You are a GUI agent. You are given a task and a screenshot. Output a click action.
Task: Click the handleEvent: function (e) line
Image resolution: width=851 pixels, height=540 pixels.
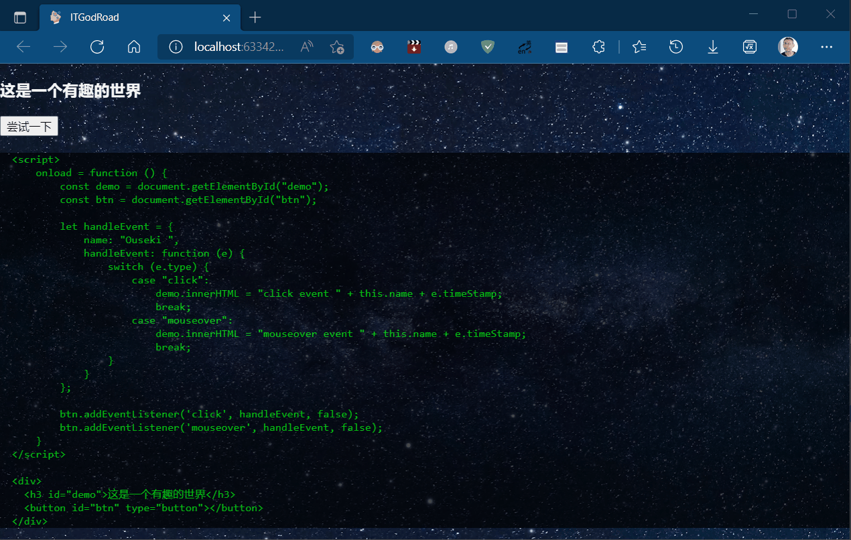(165, 253)
